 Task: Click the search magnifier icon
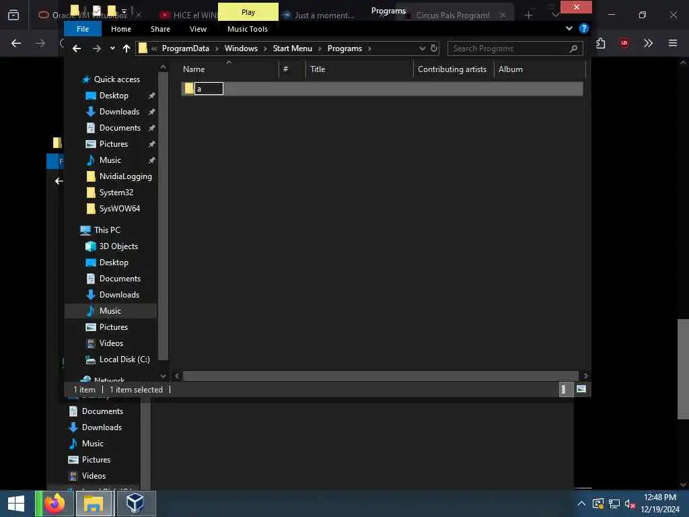coord(573,48)
